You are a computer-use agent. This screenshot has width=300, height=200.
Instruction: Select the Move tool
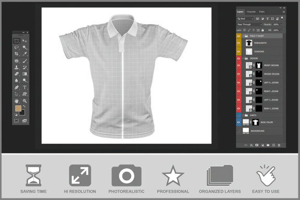pyautogui.click(x=24, y=41)
